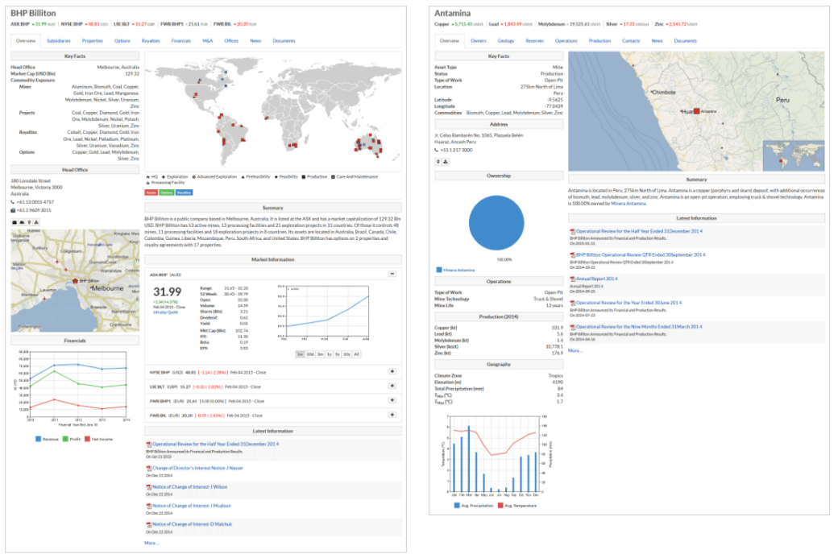The width and height of the screenshot is (838, 554).
Task: Expand the FWB:BIL quote row
Action: point(392,415)
